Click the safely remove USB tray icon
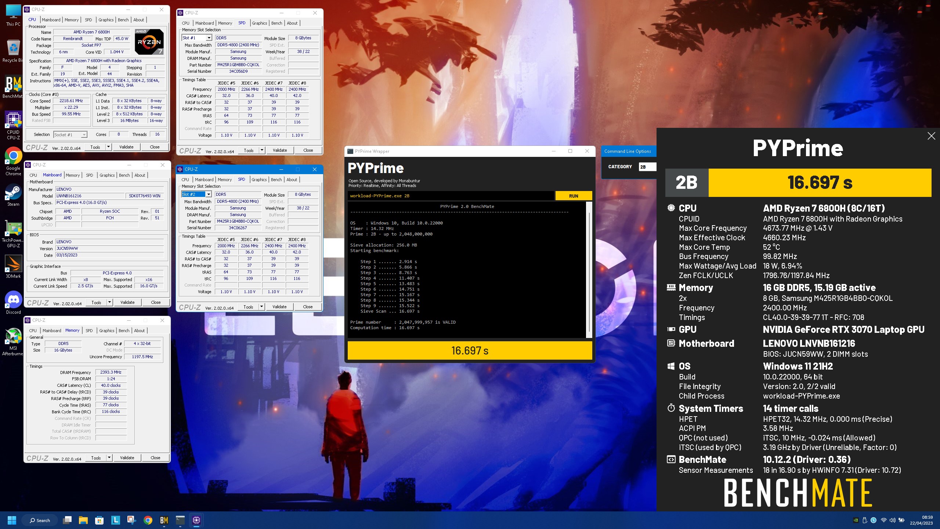Image resolution: width=940 pixels, height=529 pixels. click(865, 520)
